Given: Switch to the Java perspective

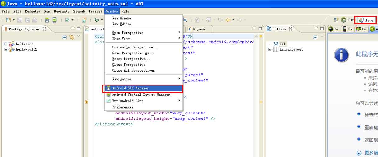Looking at the screenshot, I should tap(366, 20).
